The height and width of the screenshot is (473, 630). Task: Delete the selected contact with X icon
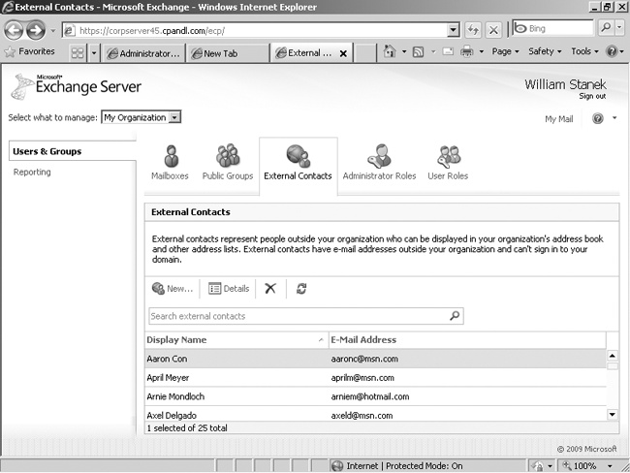tap(270, 288)
